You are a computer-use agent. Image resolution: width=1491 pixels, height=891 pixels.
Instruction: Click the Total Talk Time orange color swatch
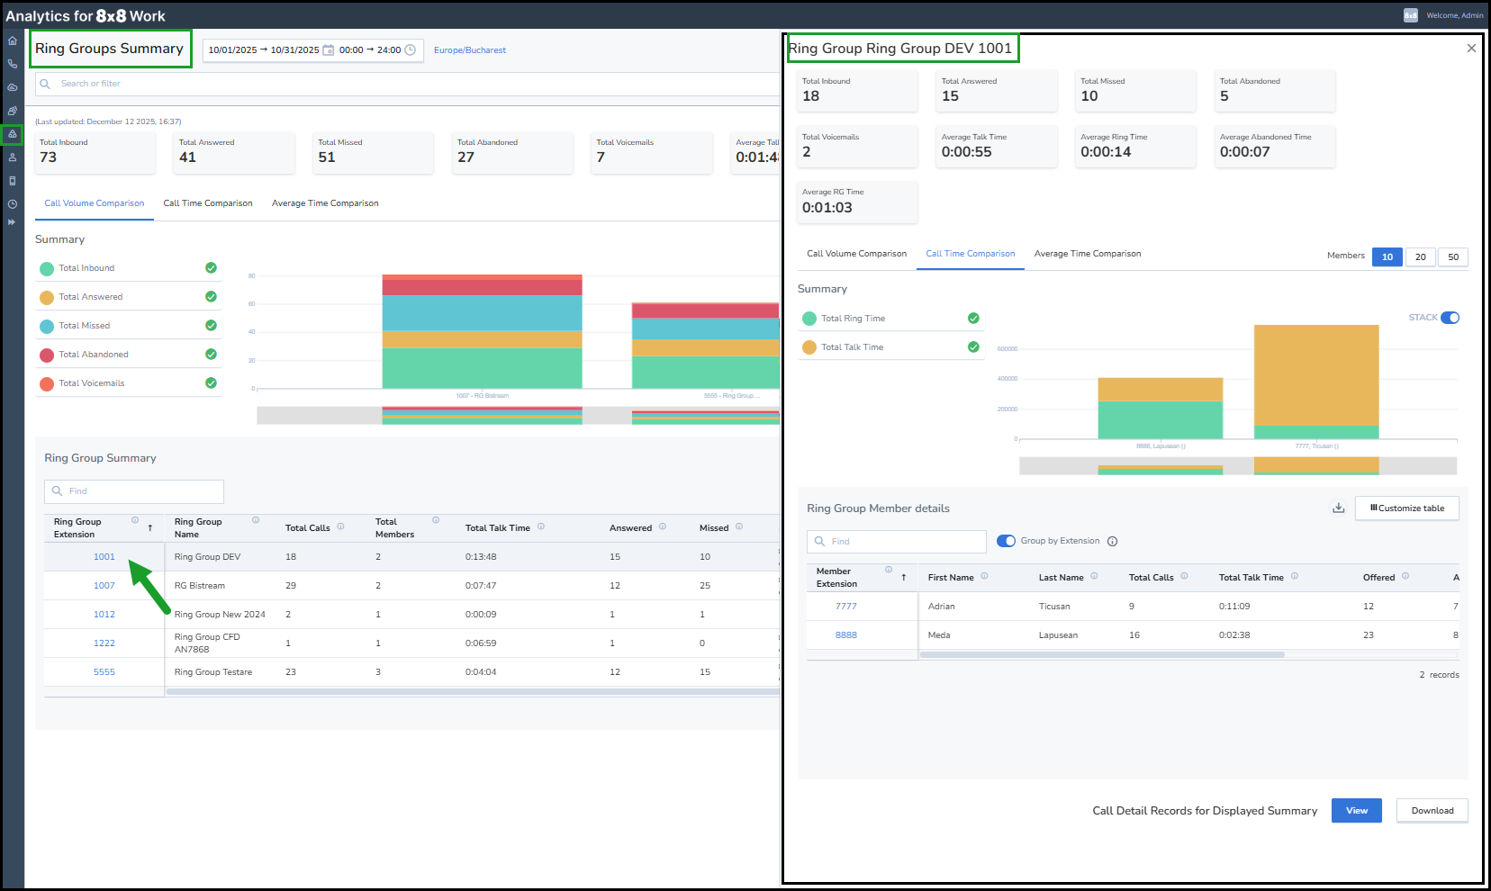(x=809, y=347)
